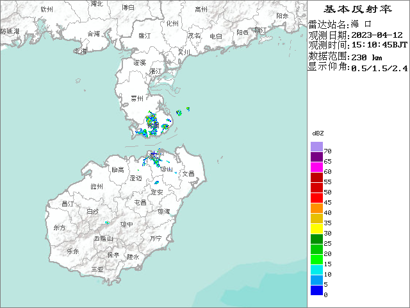Click the 湛江 map label
410x308 pixels.
pos(155,71)
